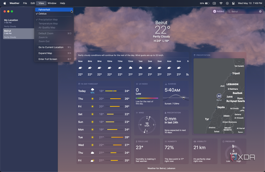Click the sun icon for Tue

click(x=93, y=137)
